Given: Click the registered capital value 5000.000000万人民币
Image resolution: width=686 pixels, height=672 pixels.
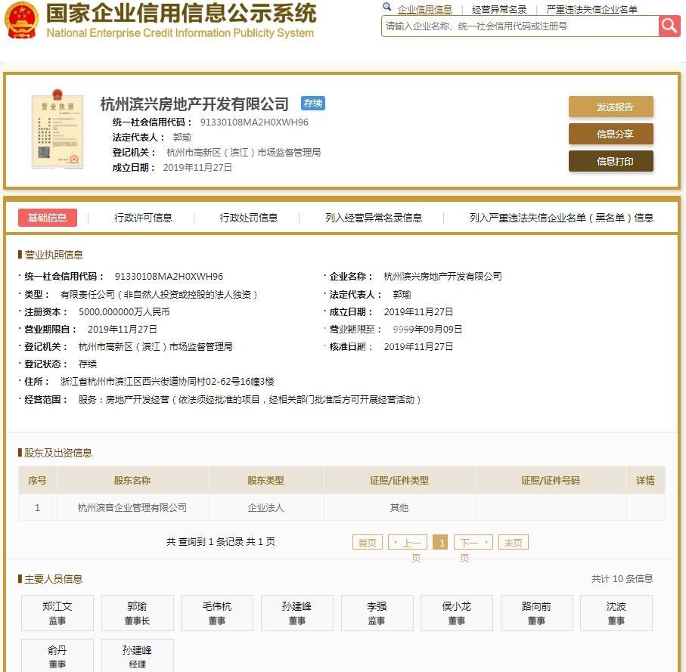Looking at the screenshot, I should tap(124, 311).
